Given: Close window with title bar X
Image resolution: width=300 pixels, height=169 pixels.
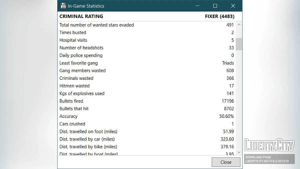Looking at the screenshot, I should (233, 6).
